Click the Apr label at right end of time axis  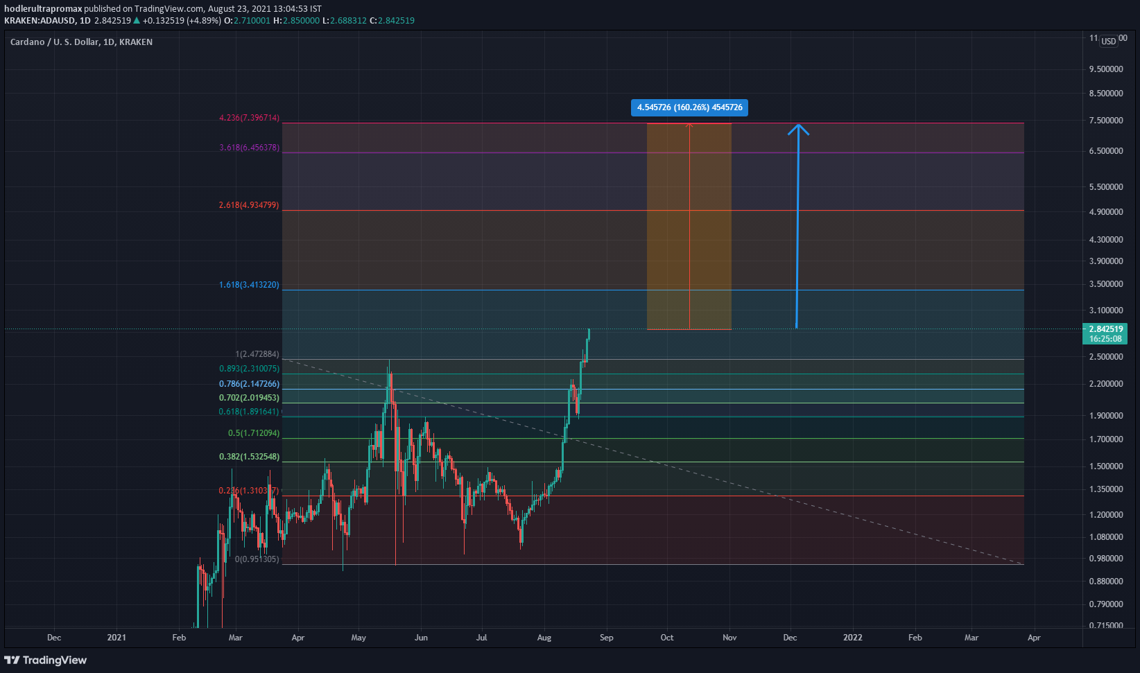[1034, 638]
